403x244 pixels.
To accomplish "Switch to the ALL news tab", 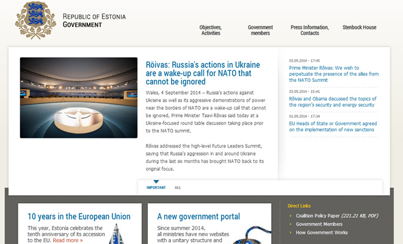I will 178,187.
